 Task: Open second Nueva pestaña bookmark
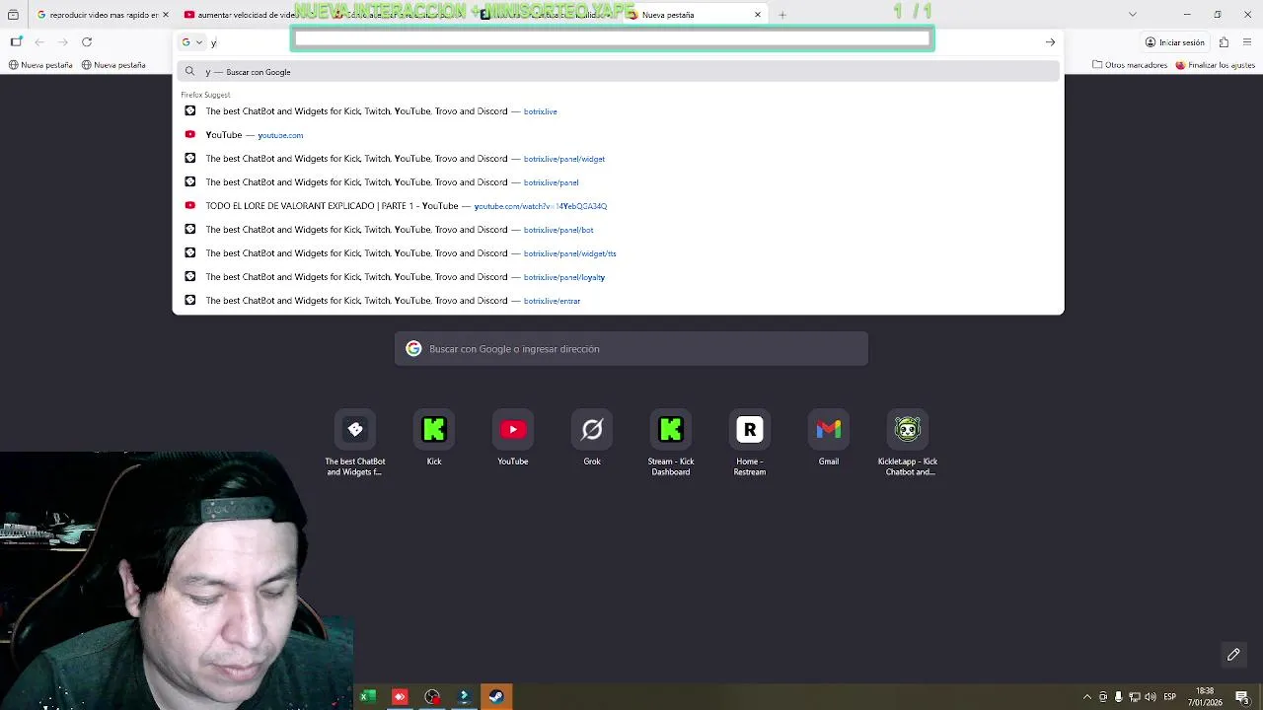pos(113,65)
